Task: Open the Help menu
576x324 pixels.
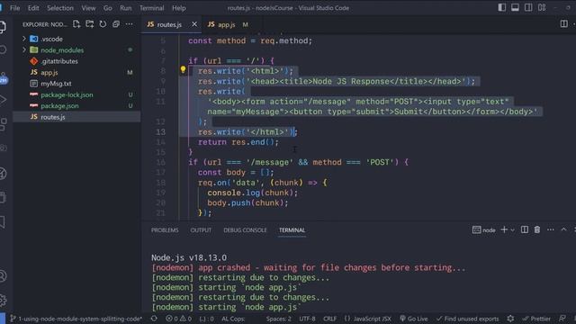Action: point(179,8)
